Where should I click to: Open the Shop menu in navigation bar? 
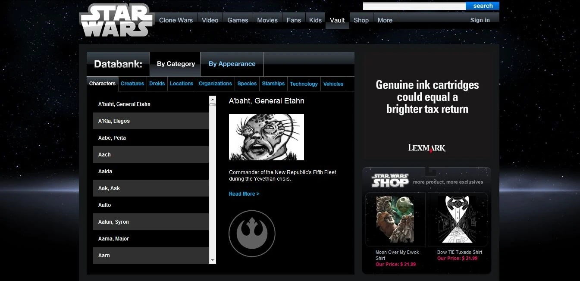tap(361, 20)
